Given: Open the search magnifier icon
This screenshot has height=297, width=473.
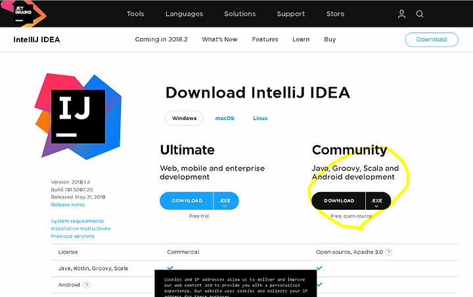Looking at the screenshot, I should point(420,14).
